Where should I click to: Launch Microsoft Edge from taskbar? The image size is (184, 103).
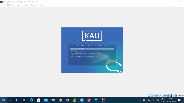tap(31, 100)
